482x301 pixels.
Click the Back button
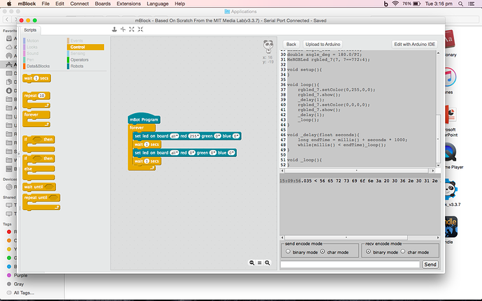click(x=291, y=44)
